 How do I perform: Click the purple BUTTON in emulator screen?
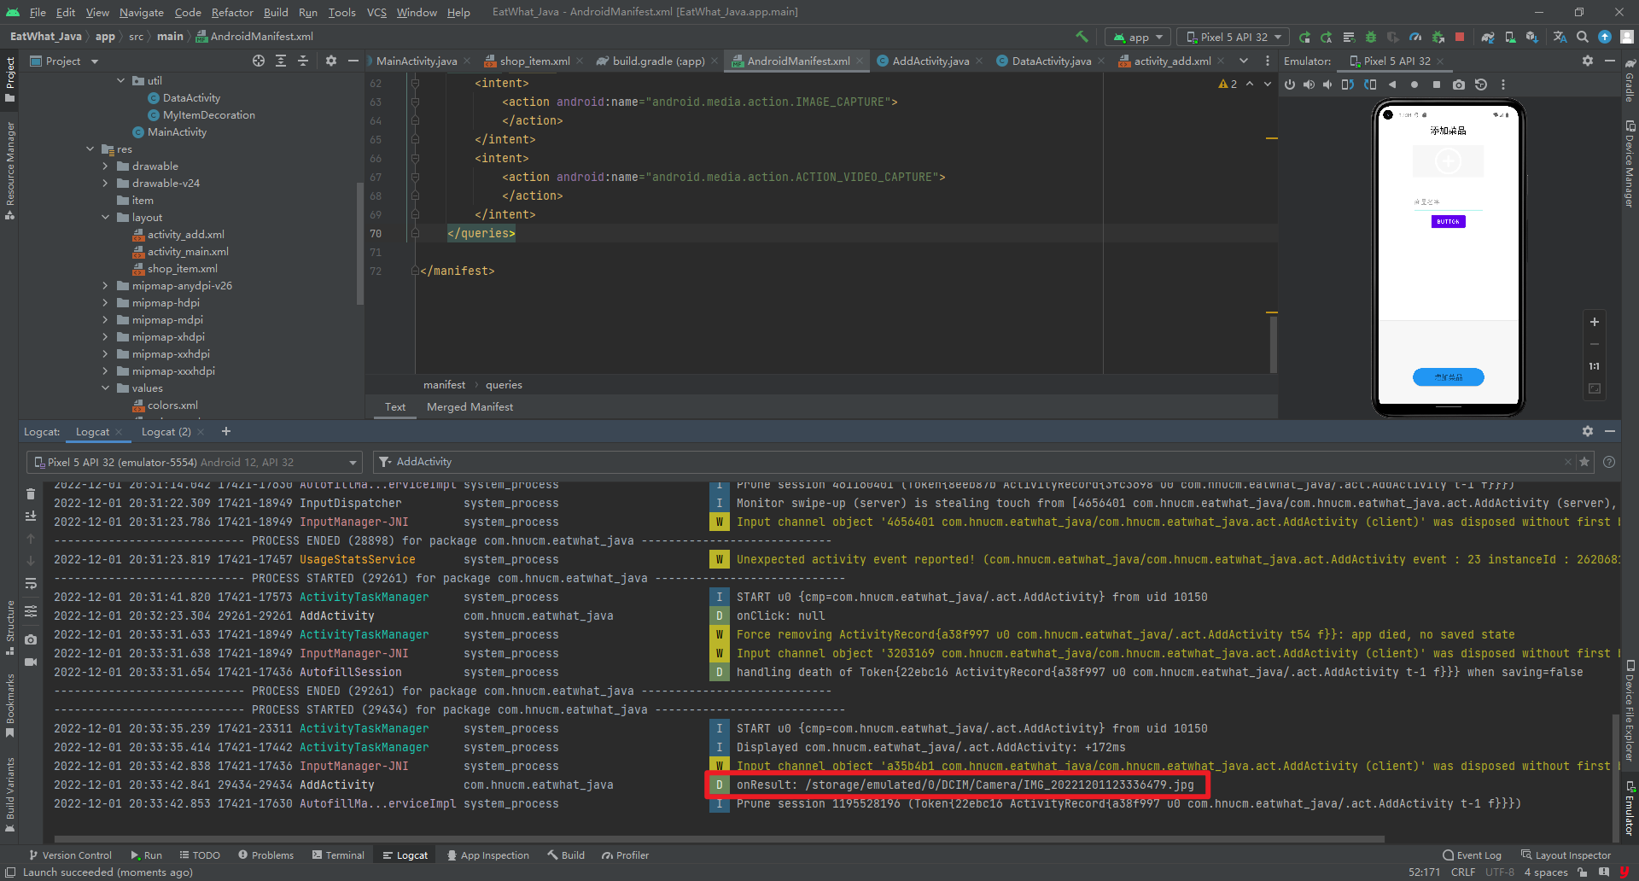[x=1448, y=221]
